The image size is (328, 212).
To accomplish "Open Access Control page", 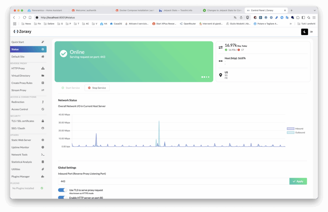I will (28, 109).
